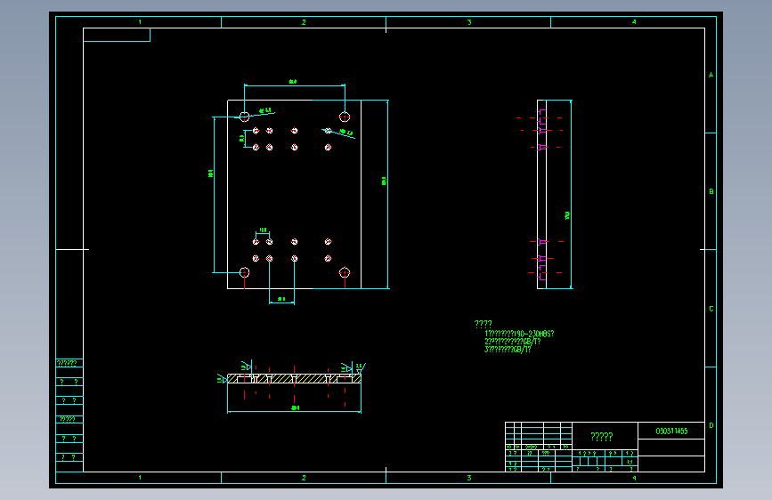The width and height of the screenshot is (772, 500).
Task: Select the ????? title in the title block
Action: coord(602,437)
